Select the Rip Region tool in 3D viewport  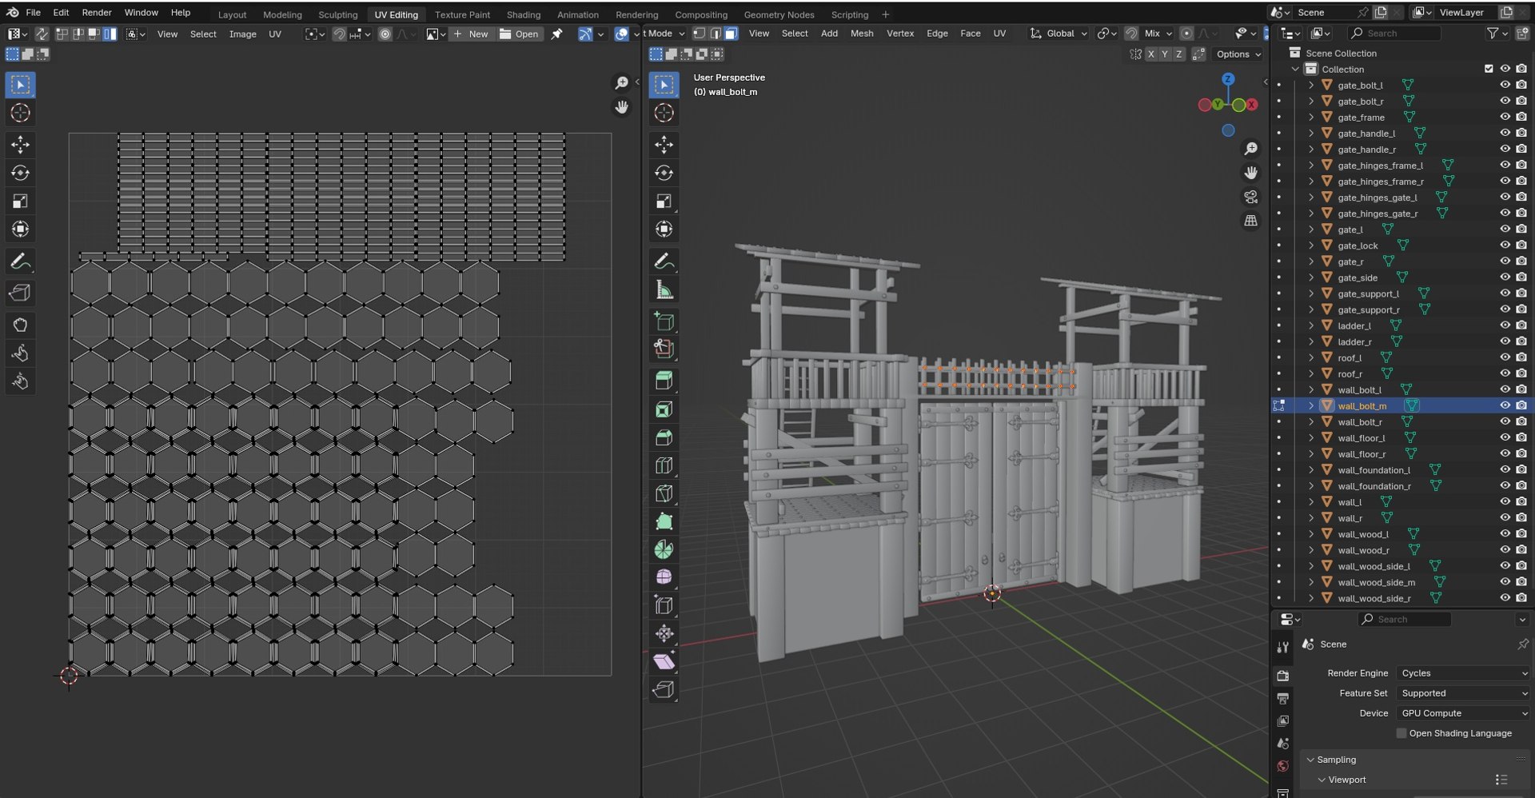(x=664, y=689)
